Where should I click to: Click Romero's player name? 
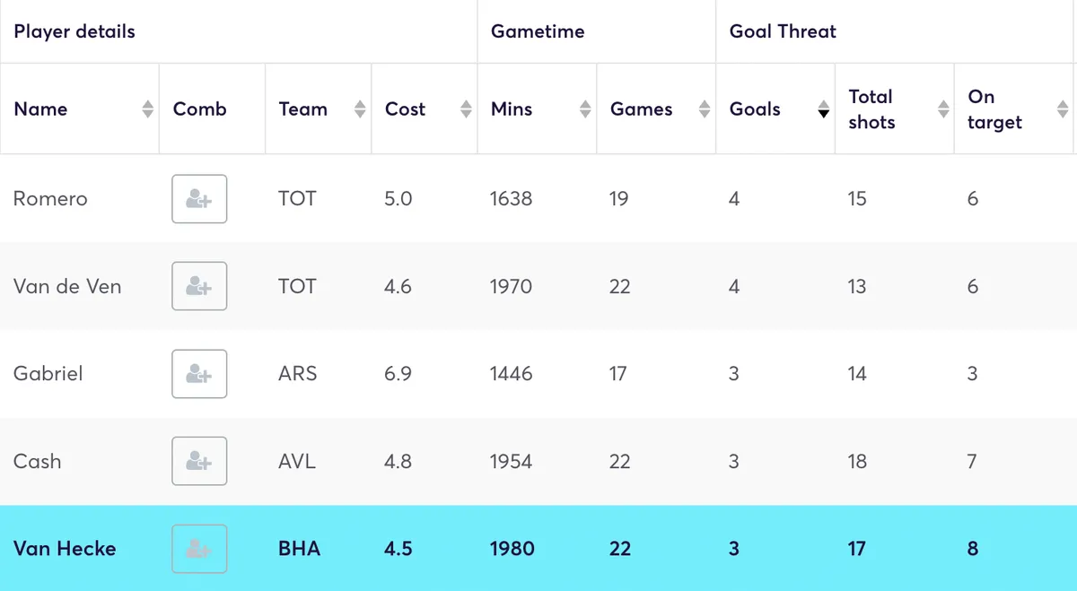[49, 199]
